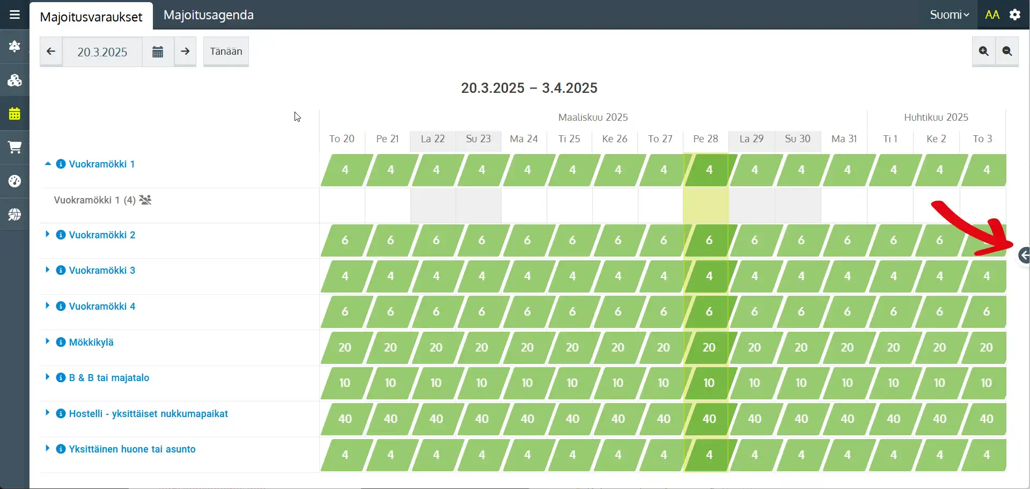Click the calendar date picker icon
Image resolution: width=1030 pixels, height=489 pixels.
(x=158, y=52)
